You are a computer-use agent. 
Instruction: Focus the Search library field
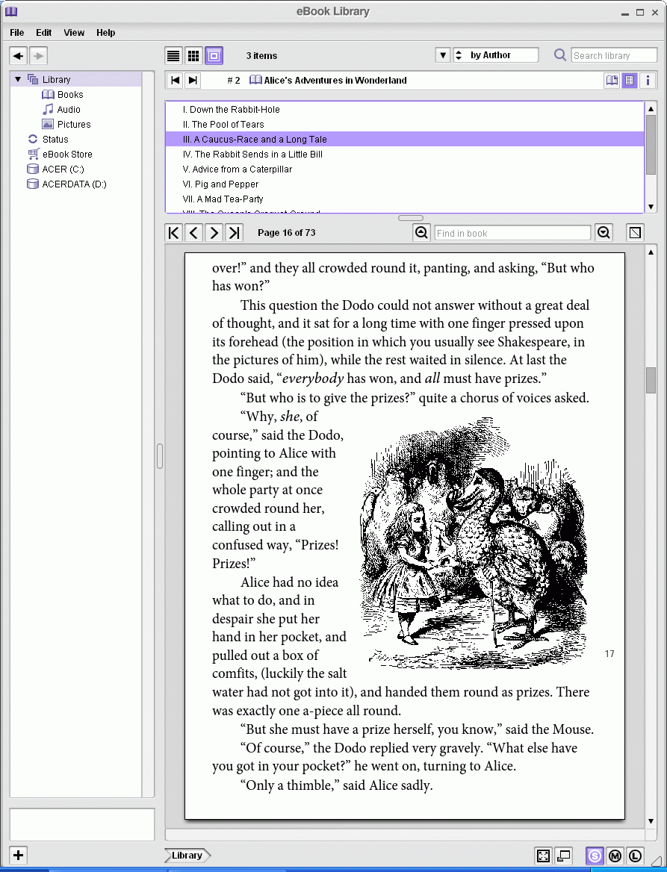pos(614,55)
